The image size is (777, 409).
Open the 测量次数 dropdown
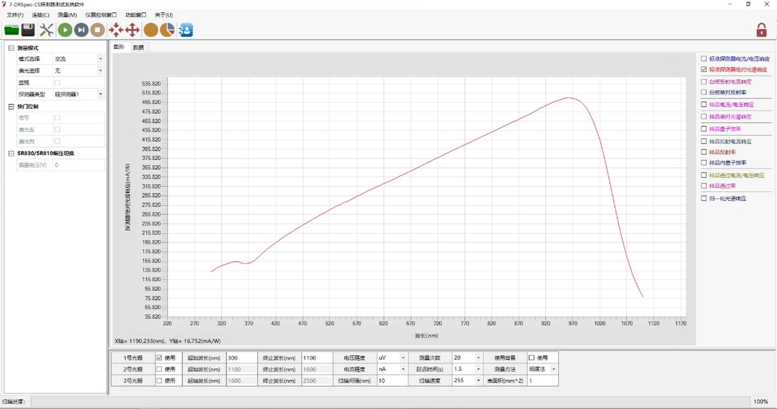pos(478,358)
